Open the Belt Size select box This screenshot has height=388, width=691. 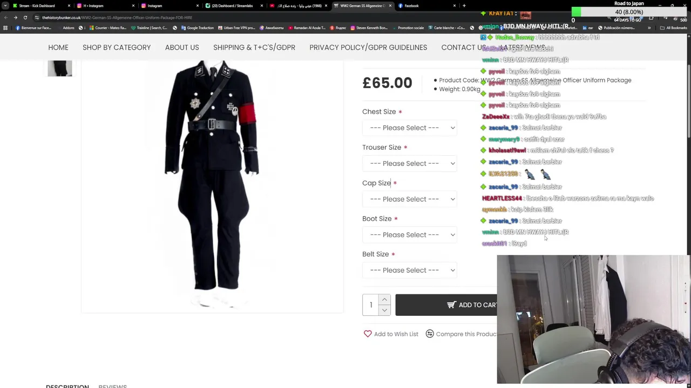click(410, 270)
